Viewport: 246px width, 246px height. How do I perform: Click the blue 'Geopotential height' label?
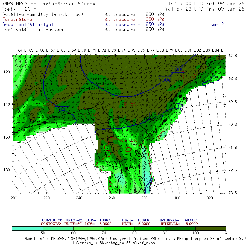click(x=28, y=25)
